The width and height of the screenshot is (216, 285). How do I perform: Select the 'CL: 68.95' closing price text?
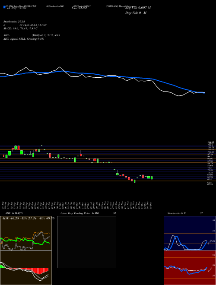tap(79, 8)
